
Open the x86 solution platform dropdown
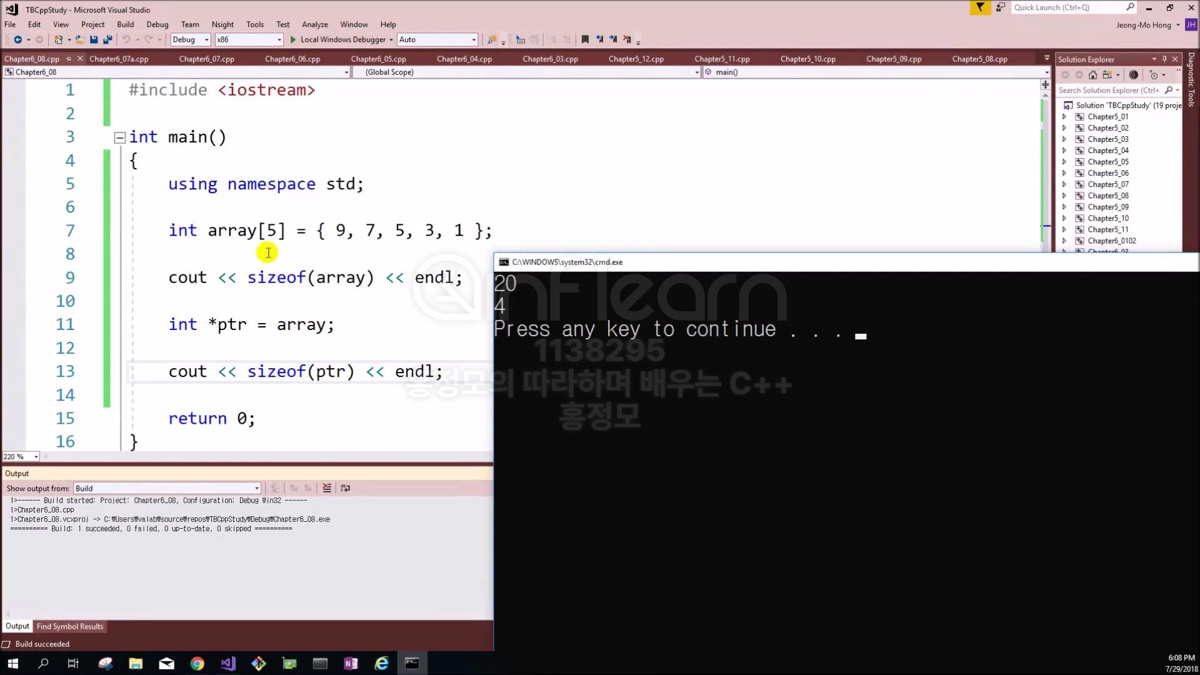(x=249, y=39)
